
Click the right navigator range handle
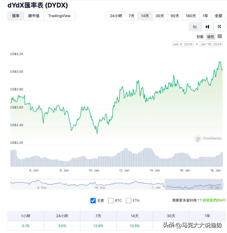click(223, 184)
